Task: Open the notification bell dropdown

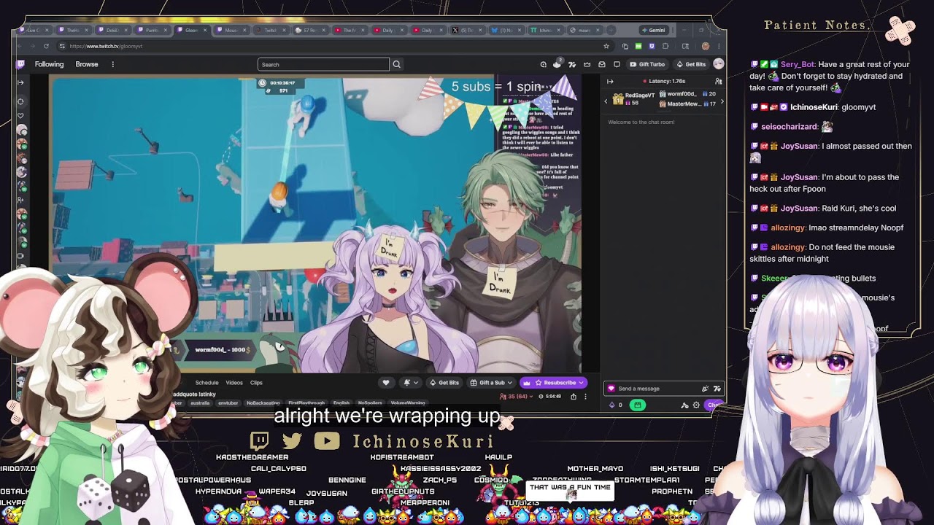Action: point(410,383)
